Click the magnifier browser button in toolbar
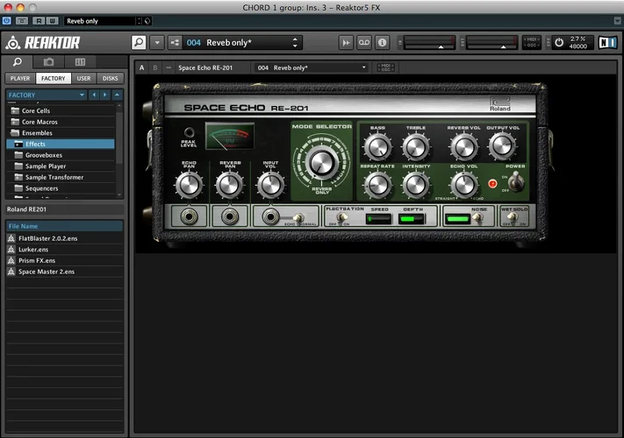The height and width of the screenshot is (438, 624). pyautogui.click(x=139, y=42)
